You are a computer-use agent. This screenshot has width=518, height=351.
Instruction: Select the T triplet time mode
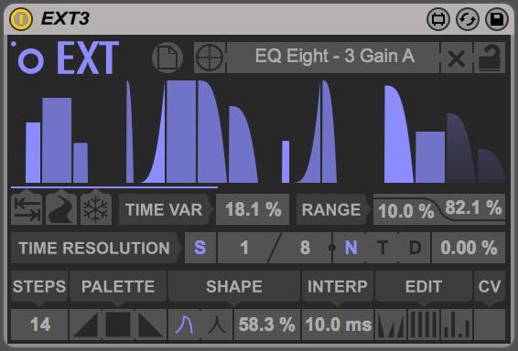[383, 248]
